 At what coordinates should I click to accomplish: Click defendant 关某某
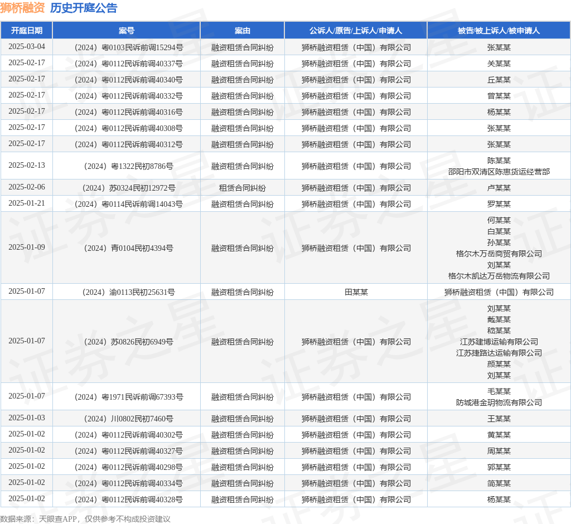pyautogui.click(x=499, y=64)
